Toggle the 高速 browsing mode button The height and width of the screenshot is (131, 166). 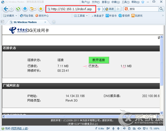pyautogui.click(x=110, y=9)
